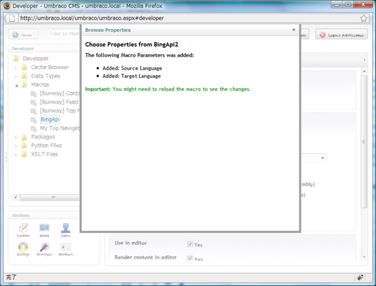
Task: Open the Content section icon
Action: tap(23, 228)
